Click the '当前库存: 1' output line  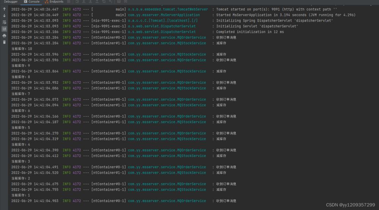(20, 195)
